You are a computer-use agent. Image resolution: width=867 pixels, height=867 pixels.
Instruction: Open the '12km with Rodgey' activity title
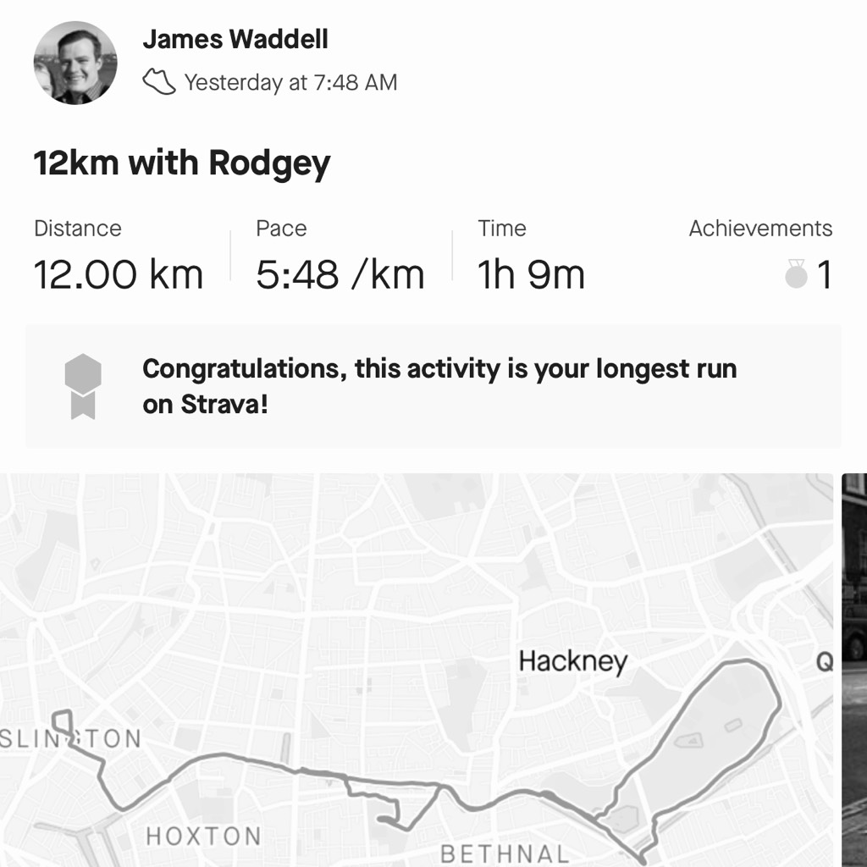[x=182, y=164]
